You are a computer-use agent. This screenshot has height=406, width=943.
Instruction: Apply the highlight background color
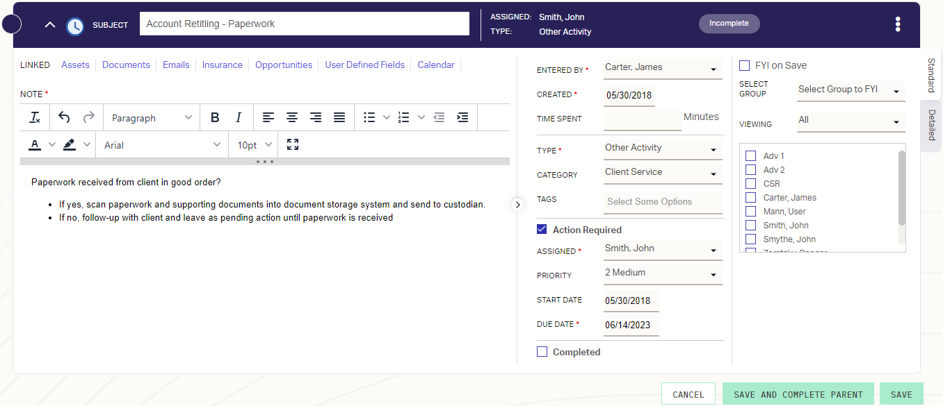coord(69,145)
